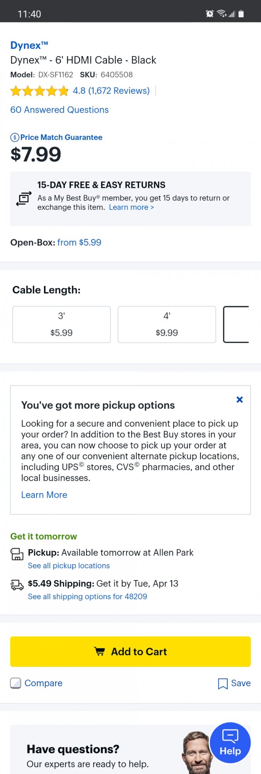
Task: Show all shipping options for 48209
Action: (x=87, y=597)
